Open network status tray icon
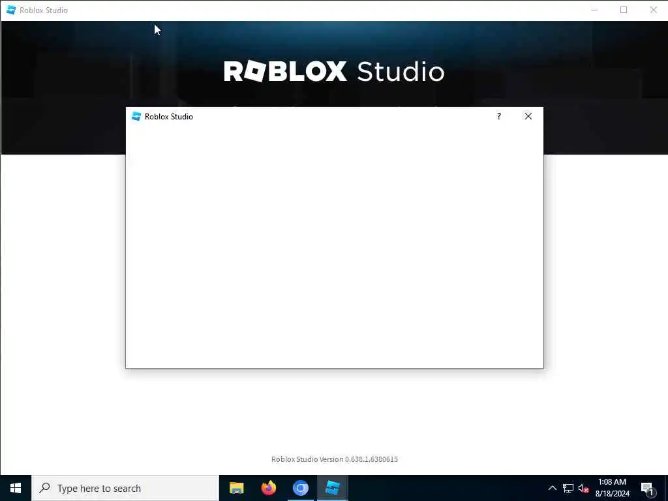This screenshot has width=668, height=501. pyautogui.click(x=568, y=488)
